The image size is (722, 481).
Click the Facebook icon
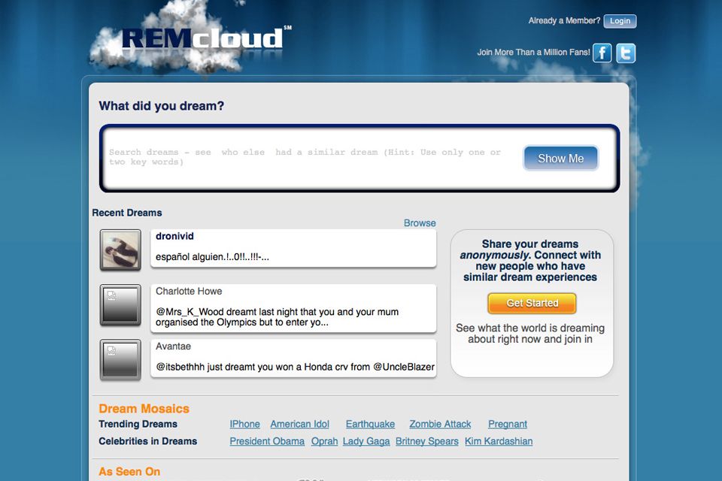pyautogui.click(x=602, y=53)
